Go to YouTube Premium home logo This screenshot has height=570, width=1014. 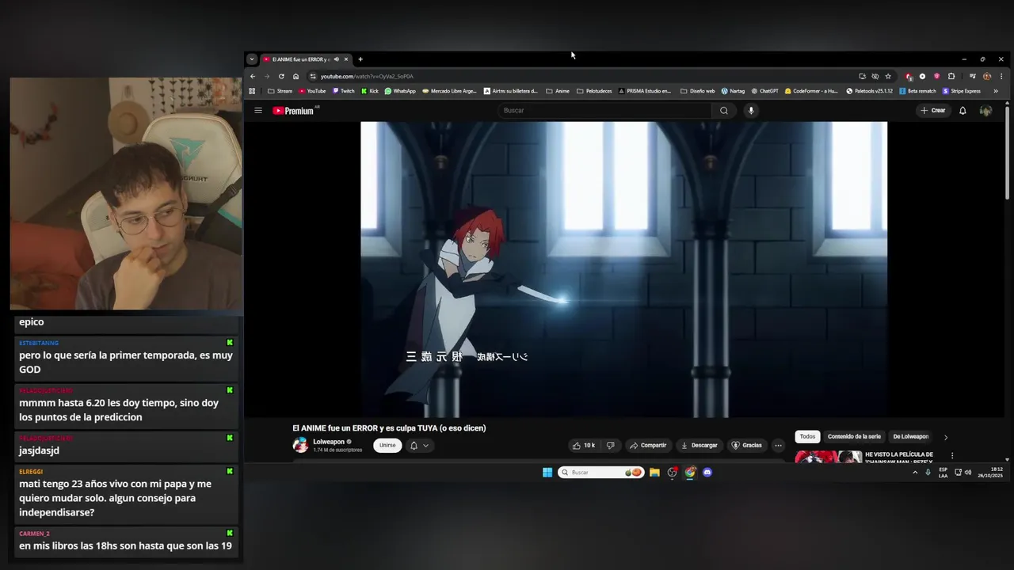click(x=295, y=111)
